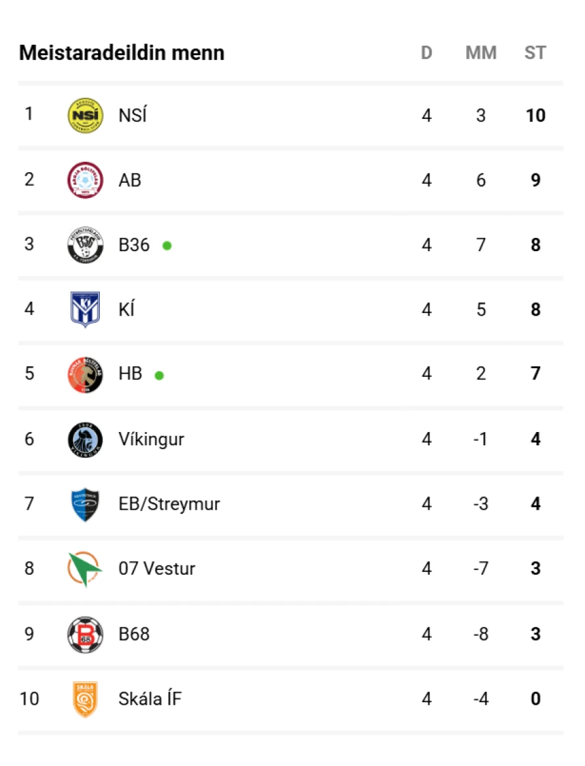Click the D matches played column header

[427, 53]
